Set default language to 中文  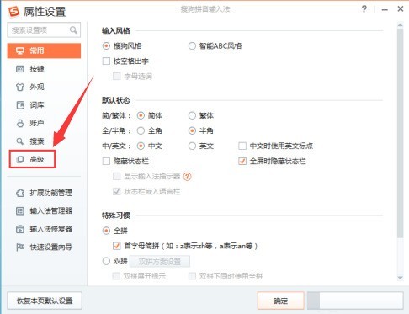pyautogui.click(x=141, y=146)
